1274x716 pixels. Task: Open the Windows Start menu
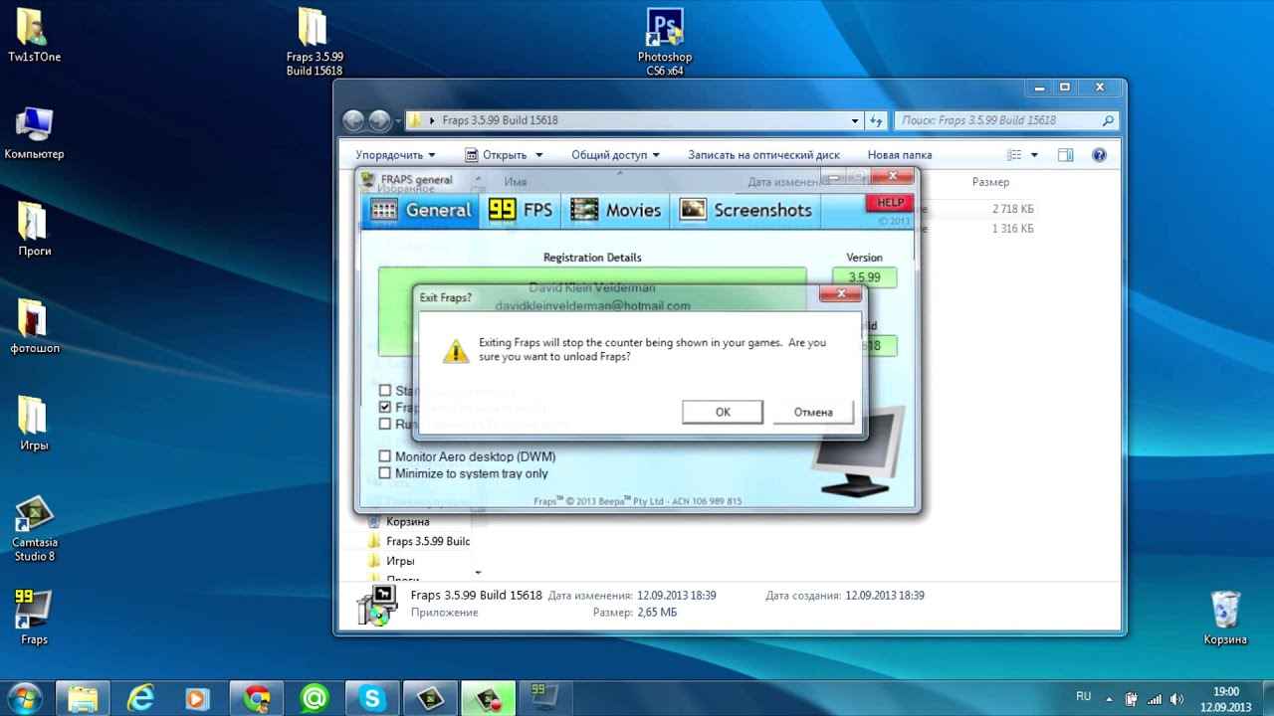(x=24, y=697)
